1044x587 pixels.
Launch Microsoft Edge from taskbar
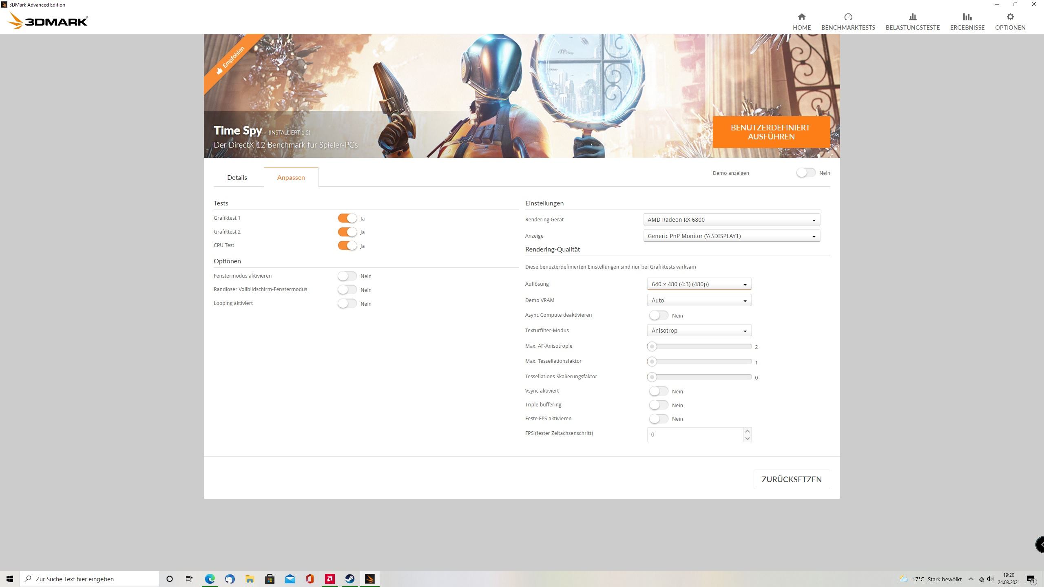[x=210, y=579]
